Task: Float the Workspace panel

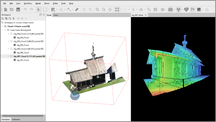Action: pyautogui.click(x=40, y=14)
